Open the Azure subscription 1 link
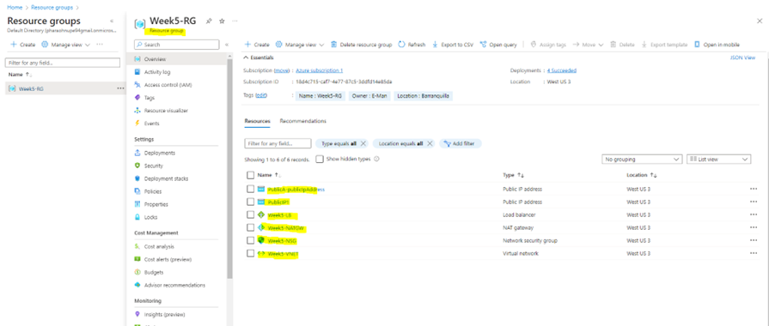Image resolution: width=769 pixels, height=326 pixels. [x=320, y=70]
